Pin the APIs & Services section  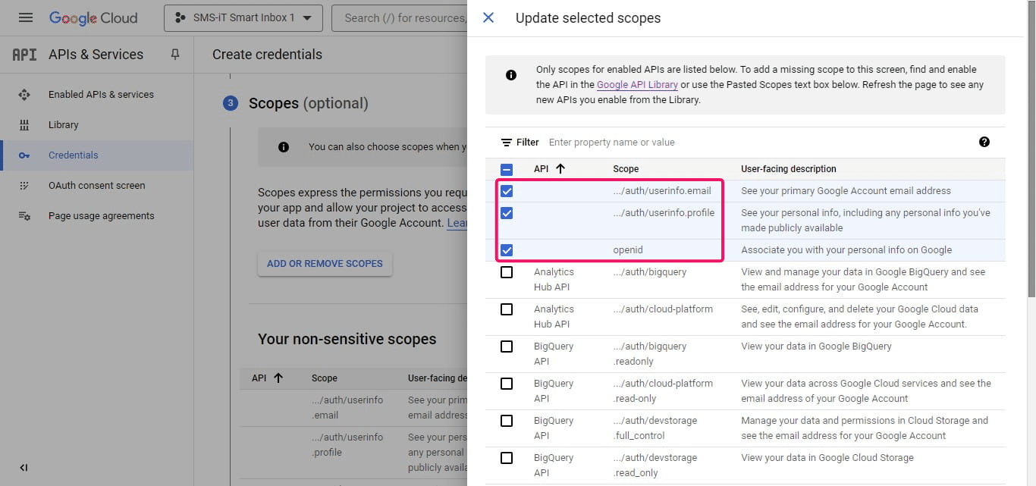tap(175, 54)
